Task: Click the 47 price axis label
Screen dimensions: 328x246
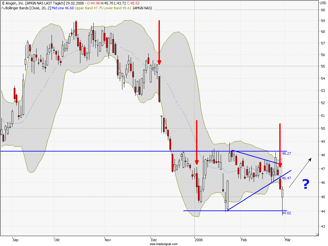Action: [x=323, y=169]
